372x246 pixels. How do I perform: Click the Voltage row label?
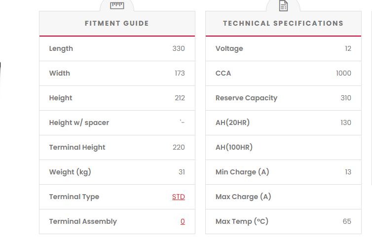click(x=229, y=48)
